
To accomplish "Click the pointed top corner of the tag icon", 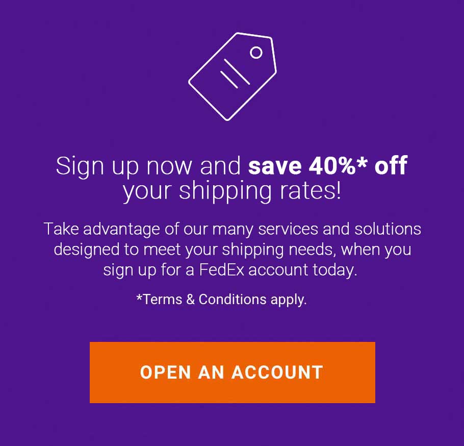I will pyautogui.click(x=271, y=38).
